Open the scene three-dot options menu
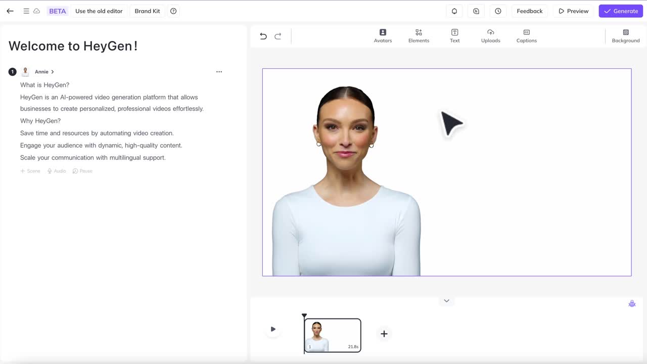The height and width of the screenshot is (364, 647). click(219, 72)
